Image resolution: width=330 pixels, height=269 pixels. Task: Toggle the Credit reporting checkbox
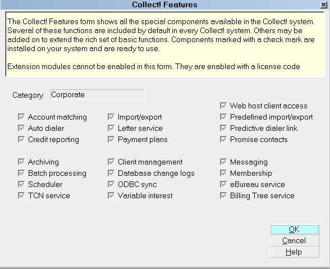tap(21, 139)
